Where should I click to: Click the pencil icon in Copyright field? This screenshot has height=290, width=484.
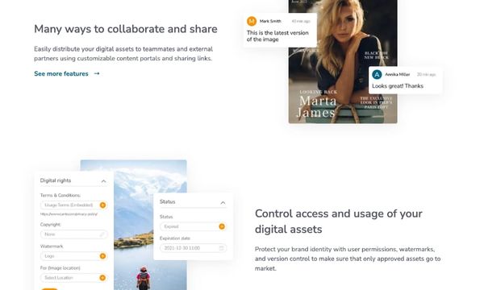[x=102, y=234]
